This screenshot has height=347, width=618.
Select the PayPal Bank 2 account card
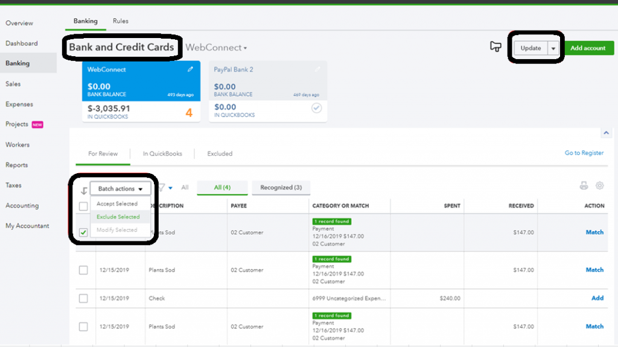tap(268, 92)
